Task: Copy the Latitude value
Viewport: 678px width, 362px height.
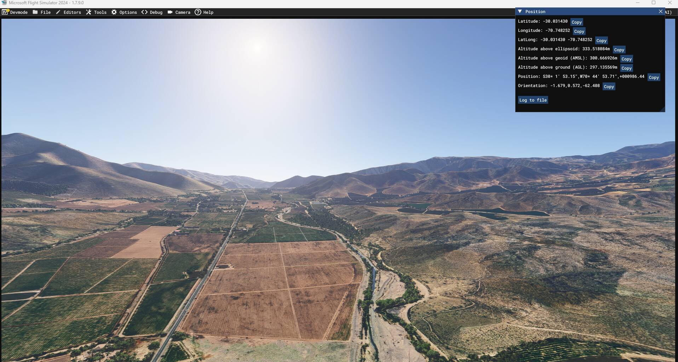Action: 576,22
